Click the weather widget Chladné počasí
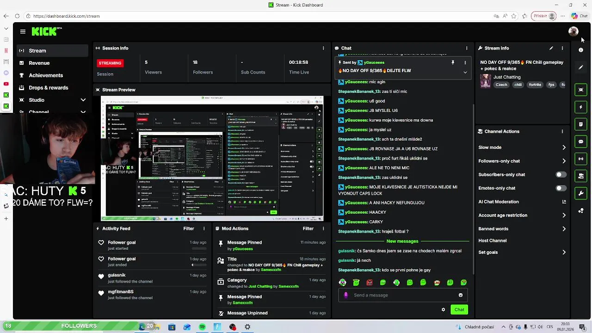This screenshot has width=592, height=333. [x=475, y=327]
